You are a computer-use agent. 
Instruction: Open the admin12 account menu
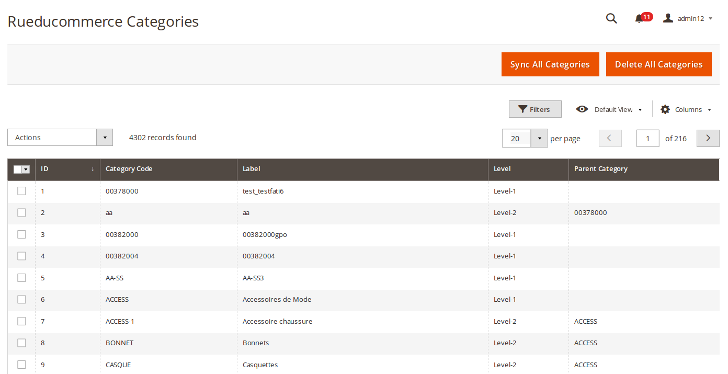click(x=688, y=18)
